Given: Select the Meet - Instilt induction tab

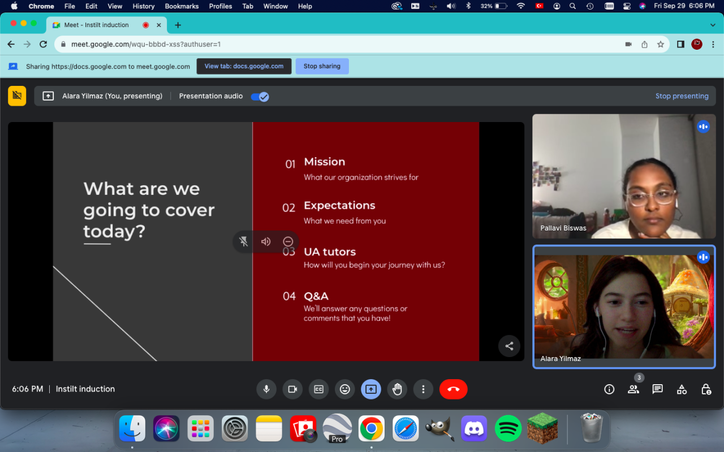Looking at the screenshot, I should click(96, 25).
